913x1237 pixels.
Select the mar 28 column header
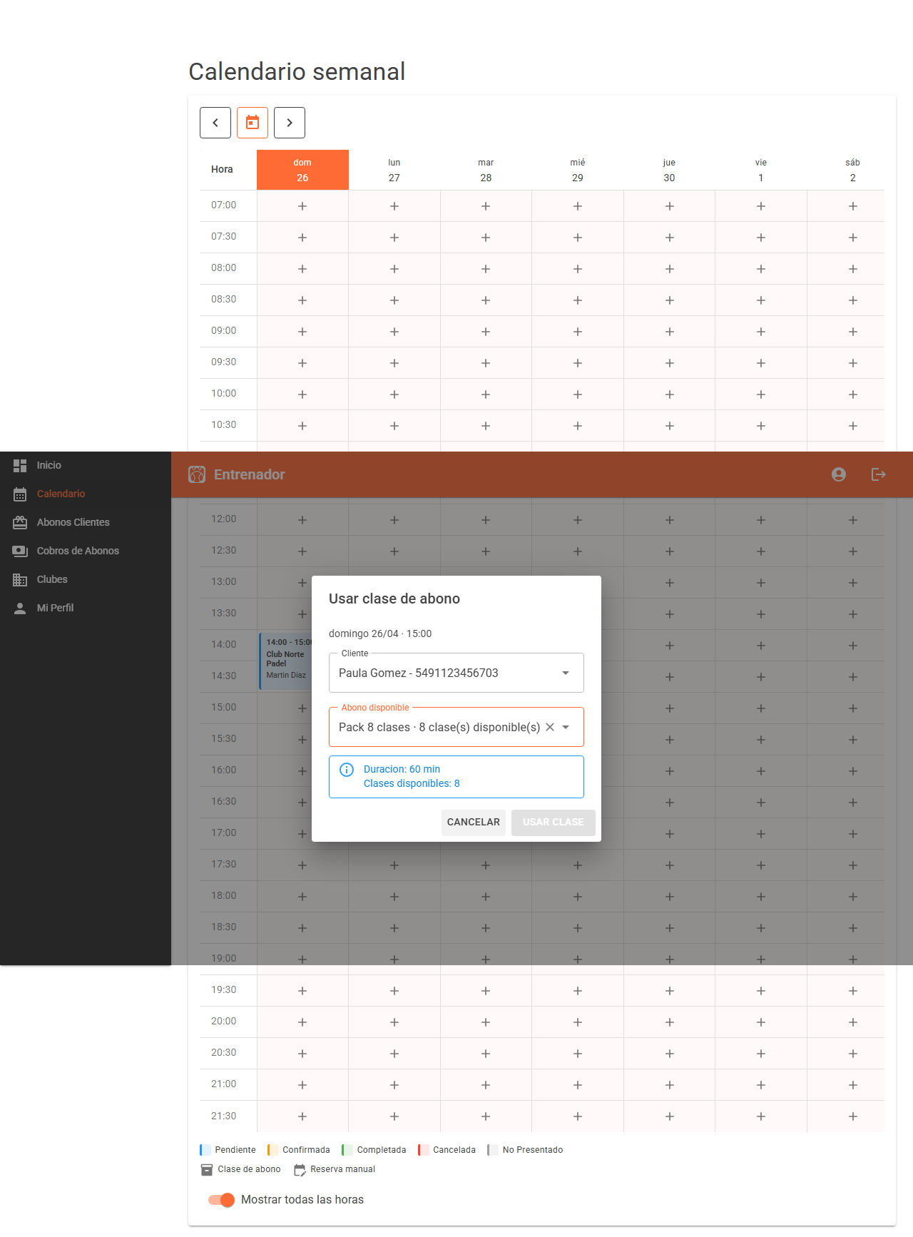pyautogui.click(x=486, y=170)
